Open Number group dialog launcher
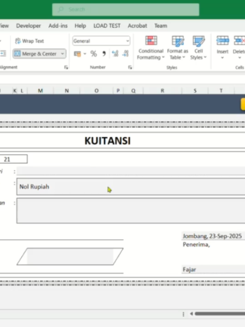245x327 pixels. pyautogui.click(x=130, y=67)
